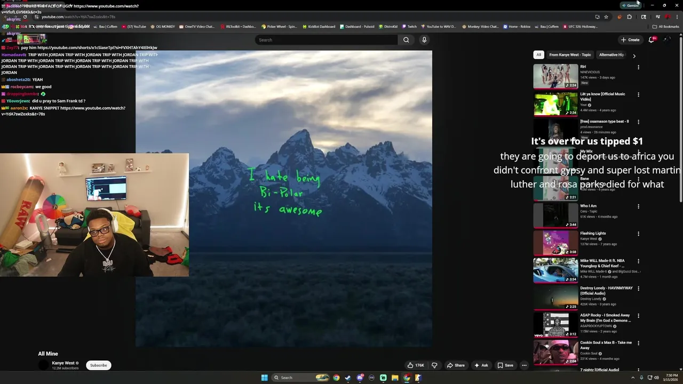The width and height of the screenshot is (683, 384).
Task: Open options menu for A$AP Rocky video
Action: click(638, 316)
